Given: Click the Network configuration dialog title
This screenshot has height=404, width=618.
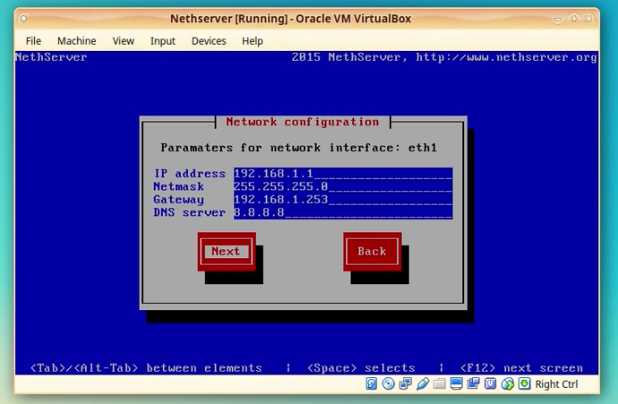Looking at the screenshot, I should (303, 122).
